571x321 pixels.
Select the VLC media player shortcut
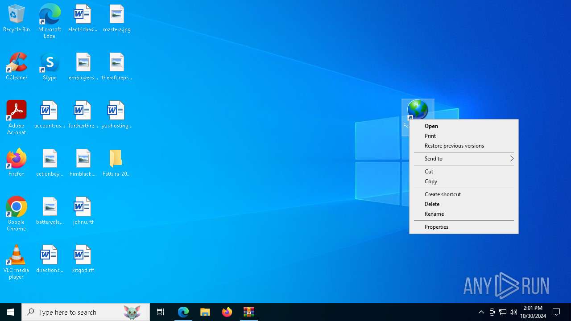(x=17, y=262)
